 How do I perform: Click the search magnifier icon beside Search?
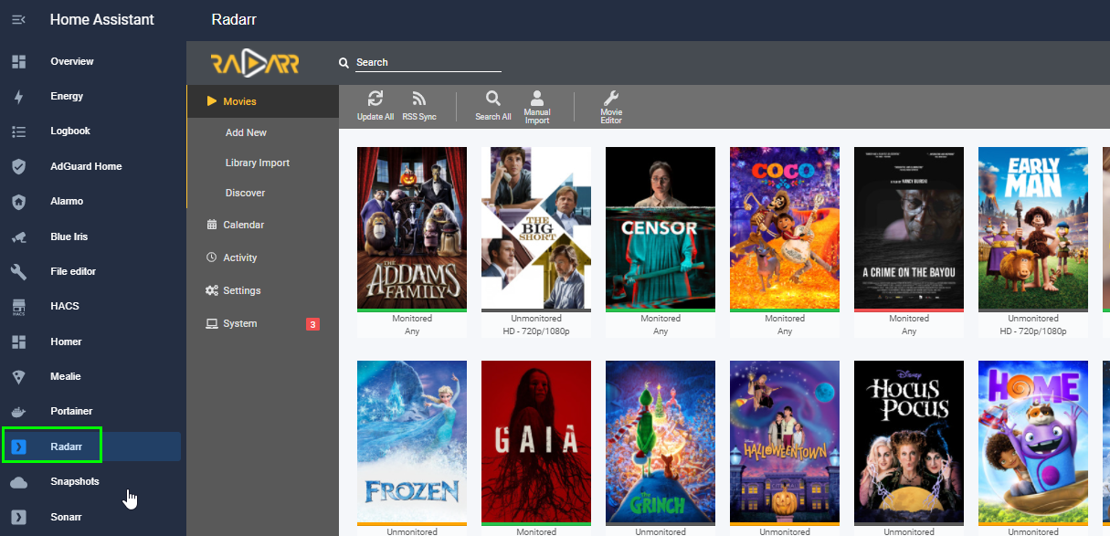tap(344, 63)
